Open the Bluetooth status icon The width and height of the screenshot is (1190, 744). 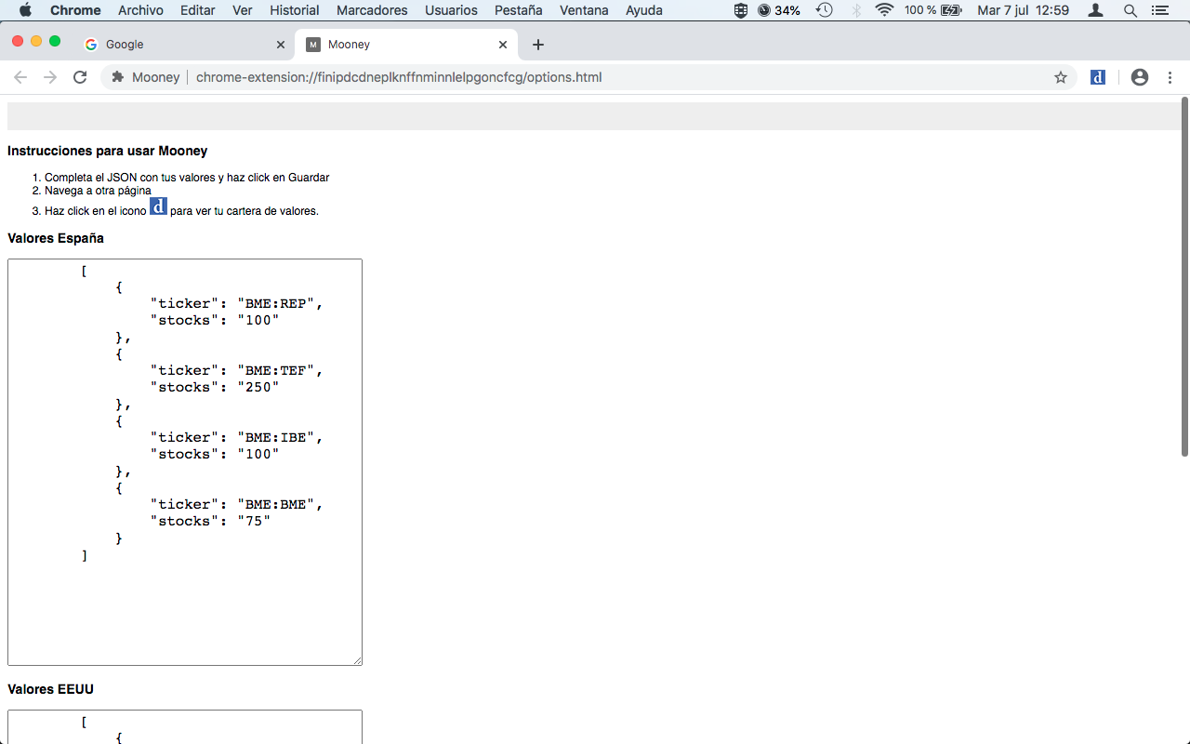click(x=856, y=10)
